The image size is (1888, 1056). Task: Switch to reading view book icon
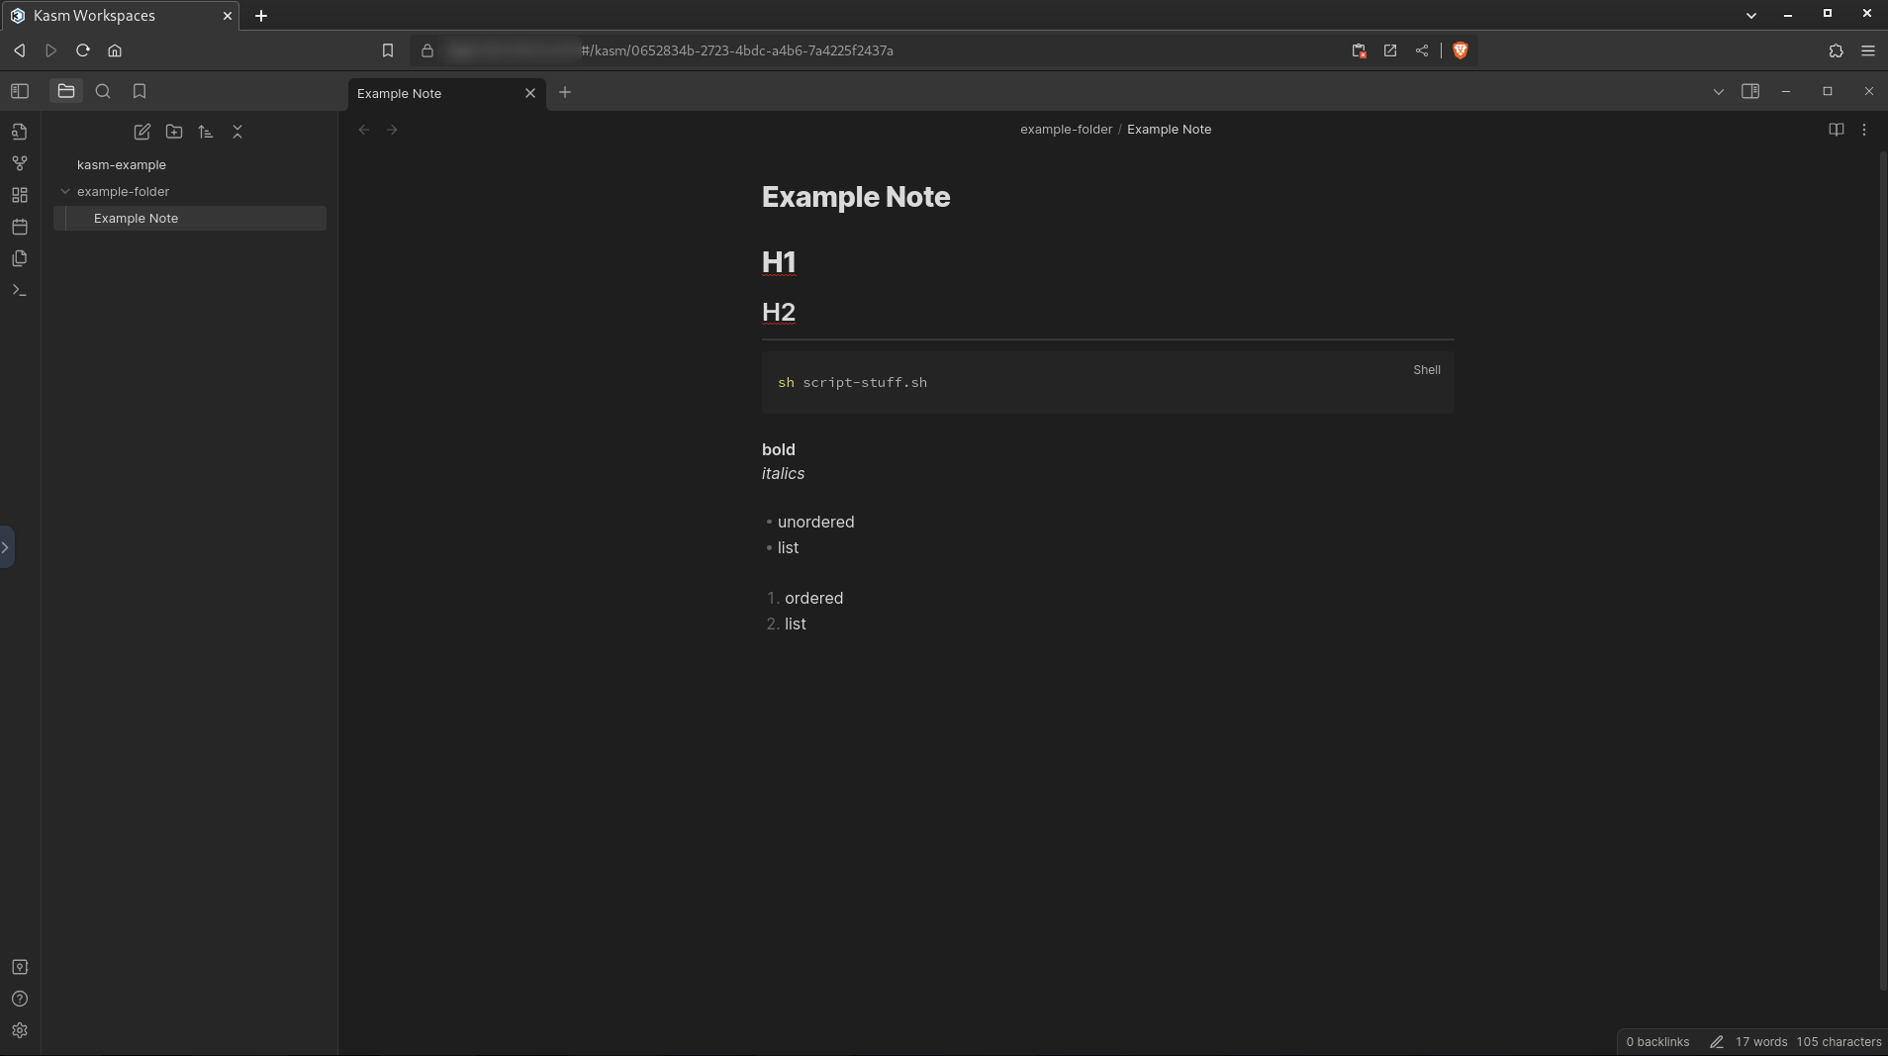point(1837,130)
